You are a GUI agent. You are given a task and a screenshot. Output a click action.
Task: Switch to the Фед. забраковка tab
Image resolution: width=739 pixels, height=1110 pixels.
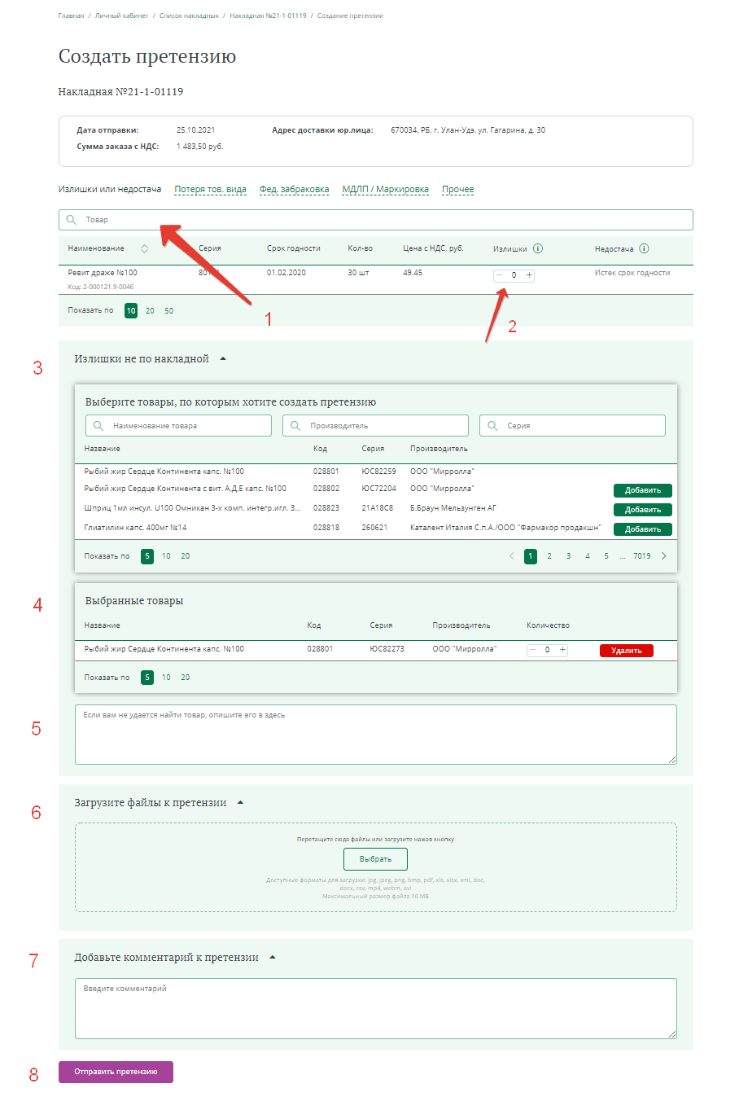point(294,189)
